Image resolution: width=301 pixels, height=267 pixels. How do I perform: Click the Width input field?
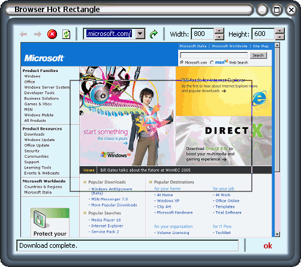pos(203,34)
